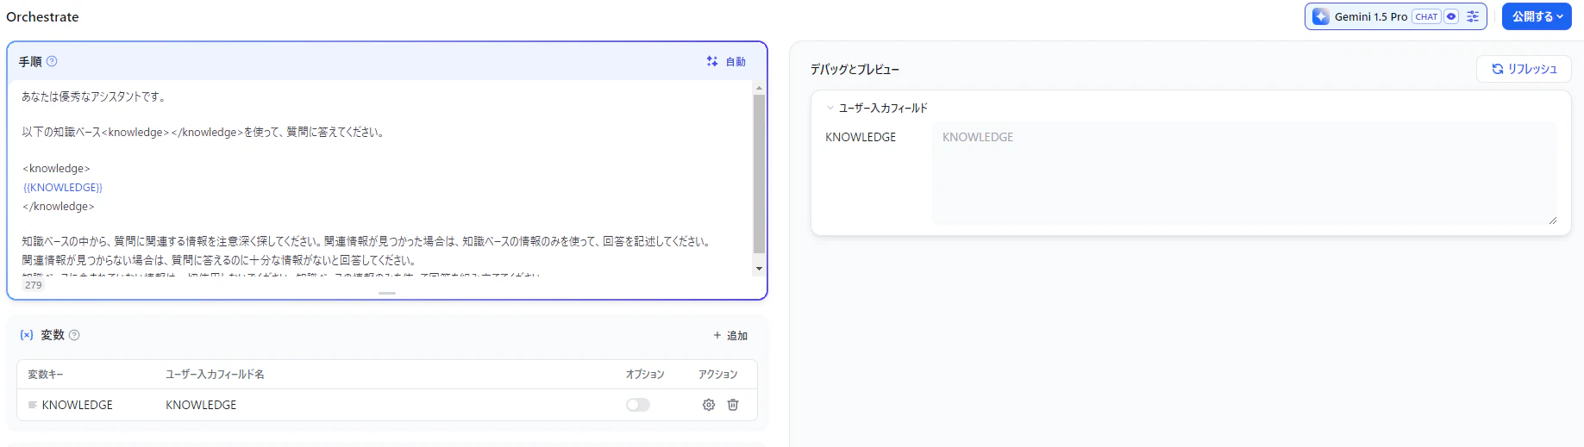Image resolution: width=1584 pixels, height=447 pixels.
Task: Select the KNOWLEDGE field name cell
Action: point(201,405)
